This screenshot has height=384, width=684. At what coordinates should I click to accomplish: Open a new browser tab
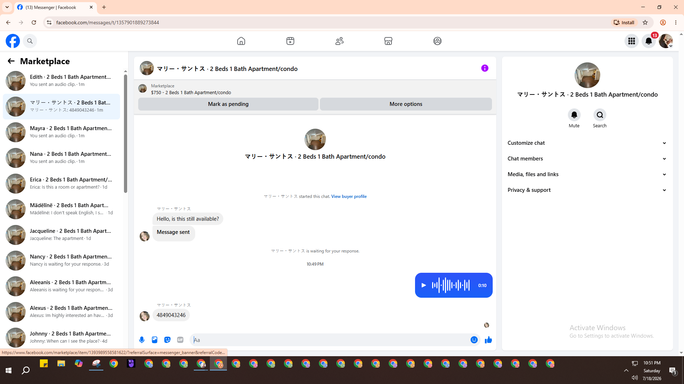coord(104,7)
